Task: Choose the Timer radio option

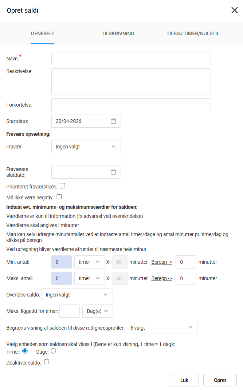Action: click(x=25, y=351)
